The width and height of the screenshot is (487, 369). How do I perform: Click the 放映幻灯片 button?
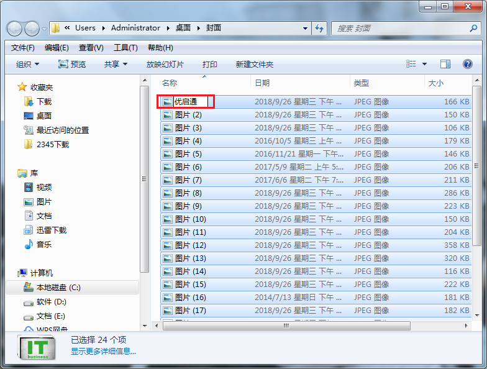(x=165, y=64)
